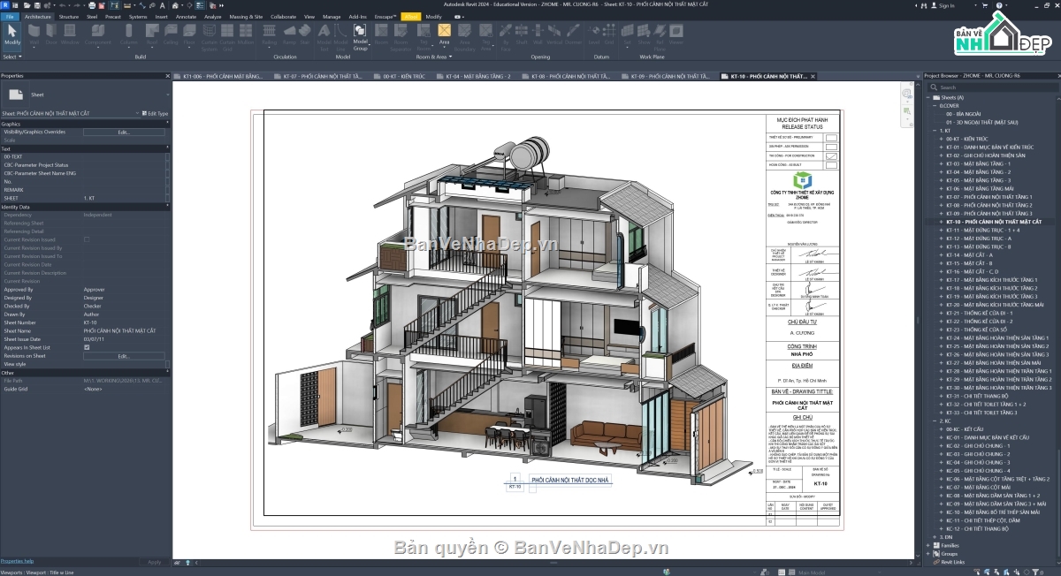This screenshot has width=1061, height=576.
Task: Expand the 3. DN group
Action: (x=935, y=536)
